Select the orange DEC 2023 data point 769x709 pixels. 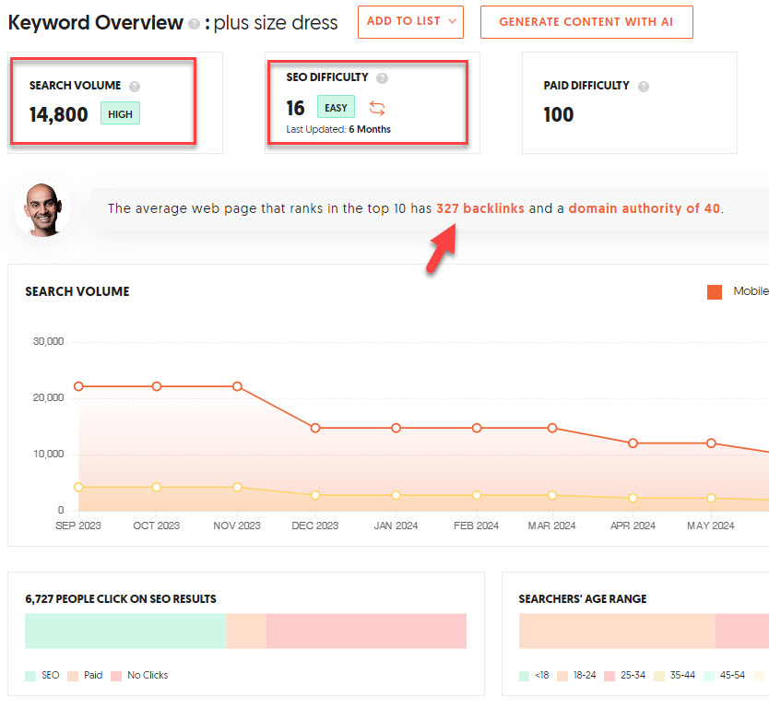pyautogui.click(x=315, y=428)
